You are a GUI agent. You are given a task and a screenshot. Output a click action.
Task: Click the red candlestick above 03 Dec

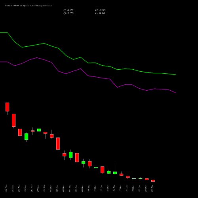click(65, 155)
